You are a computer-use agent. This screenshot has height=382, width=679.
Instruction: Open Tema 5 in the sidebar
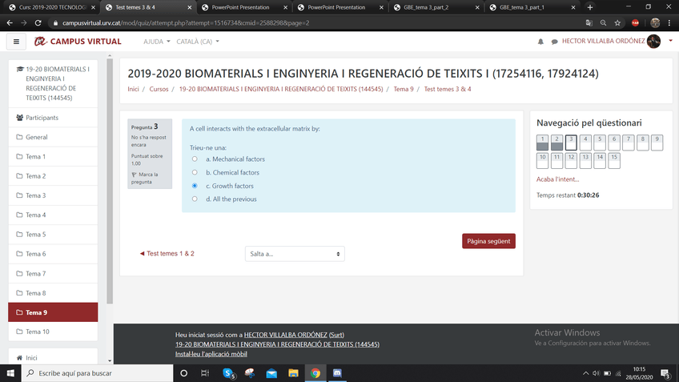35,235
